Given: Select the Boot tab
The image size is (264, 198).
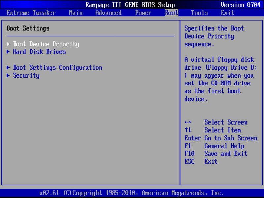Looking at the screenshot, I should 171,13.
